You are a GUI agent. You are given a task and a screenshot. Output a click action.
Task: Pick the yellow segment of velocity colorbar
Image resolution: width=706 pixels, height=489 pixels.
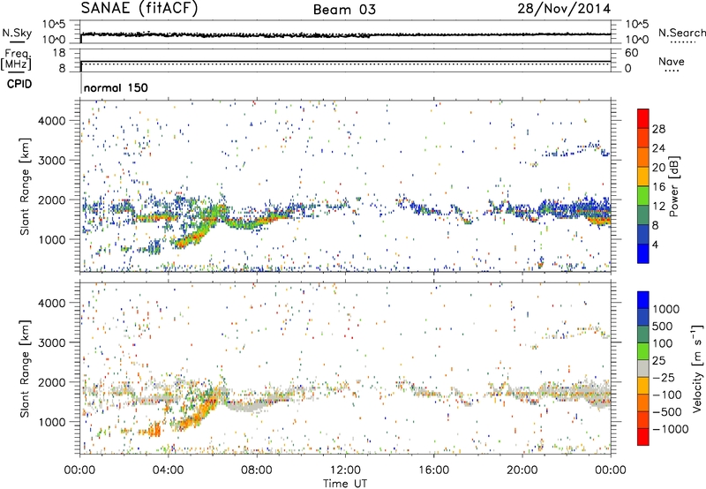643,386
